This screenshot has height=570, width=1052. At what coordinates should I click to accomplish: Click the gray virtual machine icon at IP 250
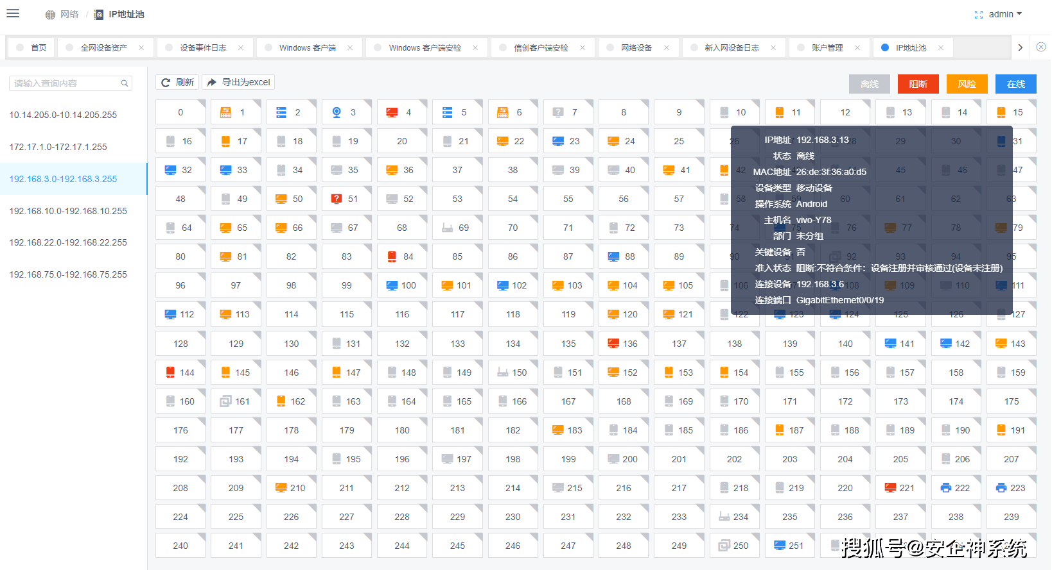coord(724,546)
